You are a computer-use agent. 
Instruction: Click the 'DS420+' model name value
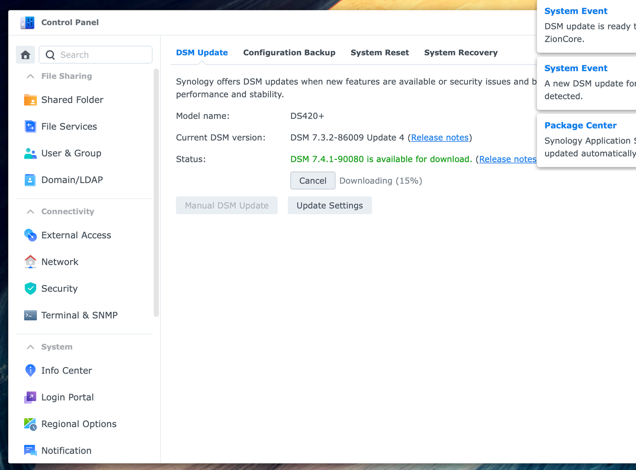(x=307, y=116)
